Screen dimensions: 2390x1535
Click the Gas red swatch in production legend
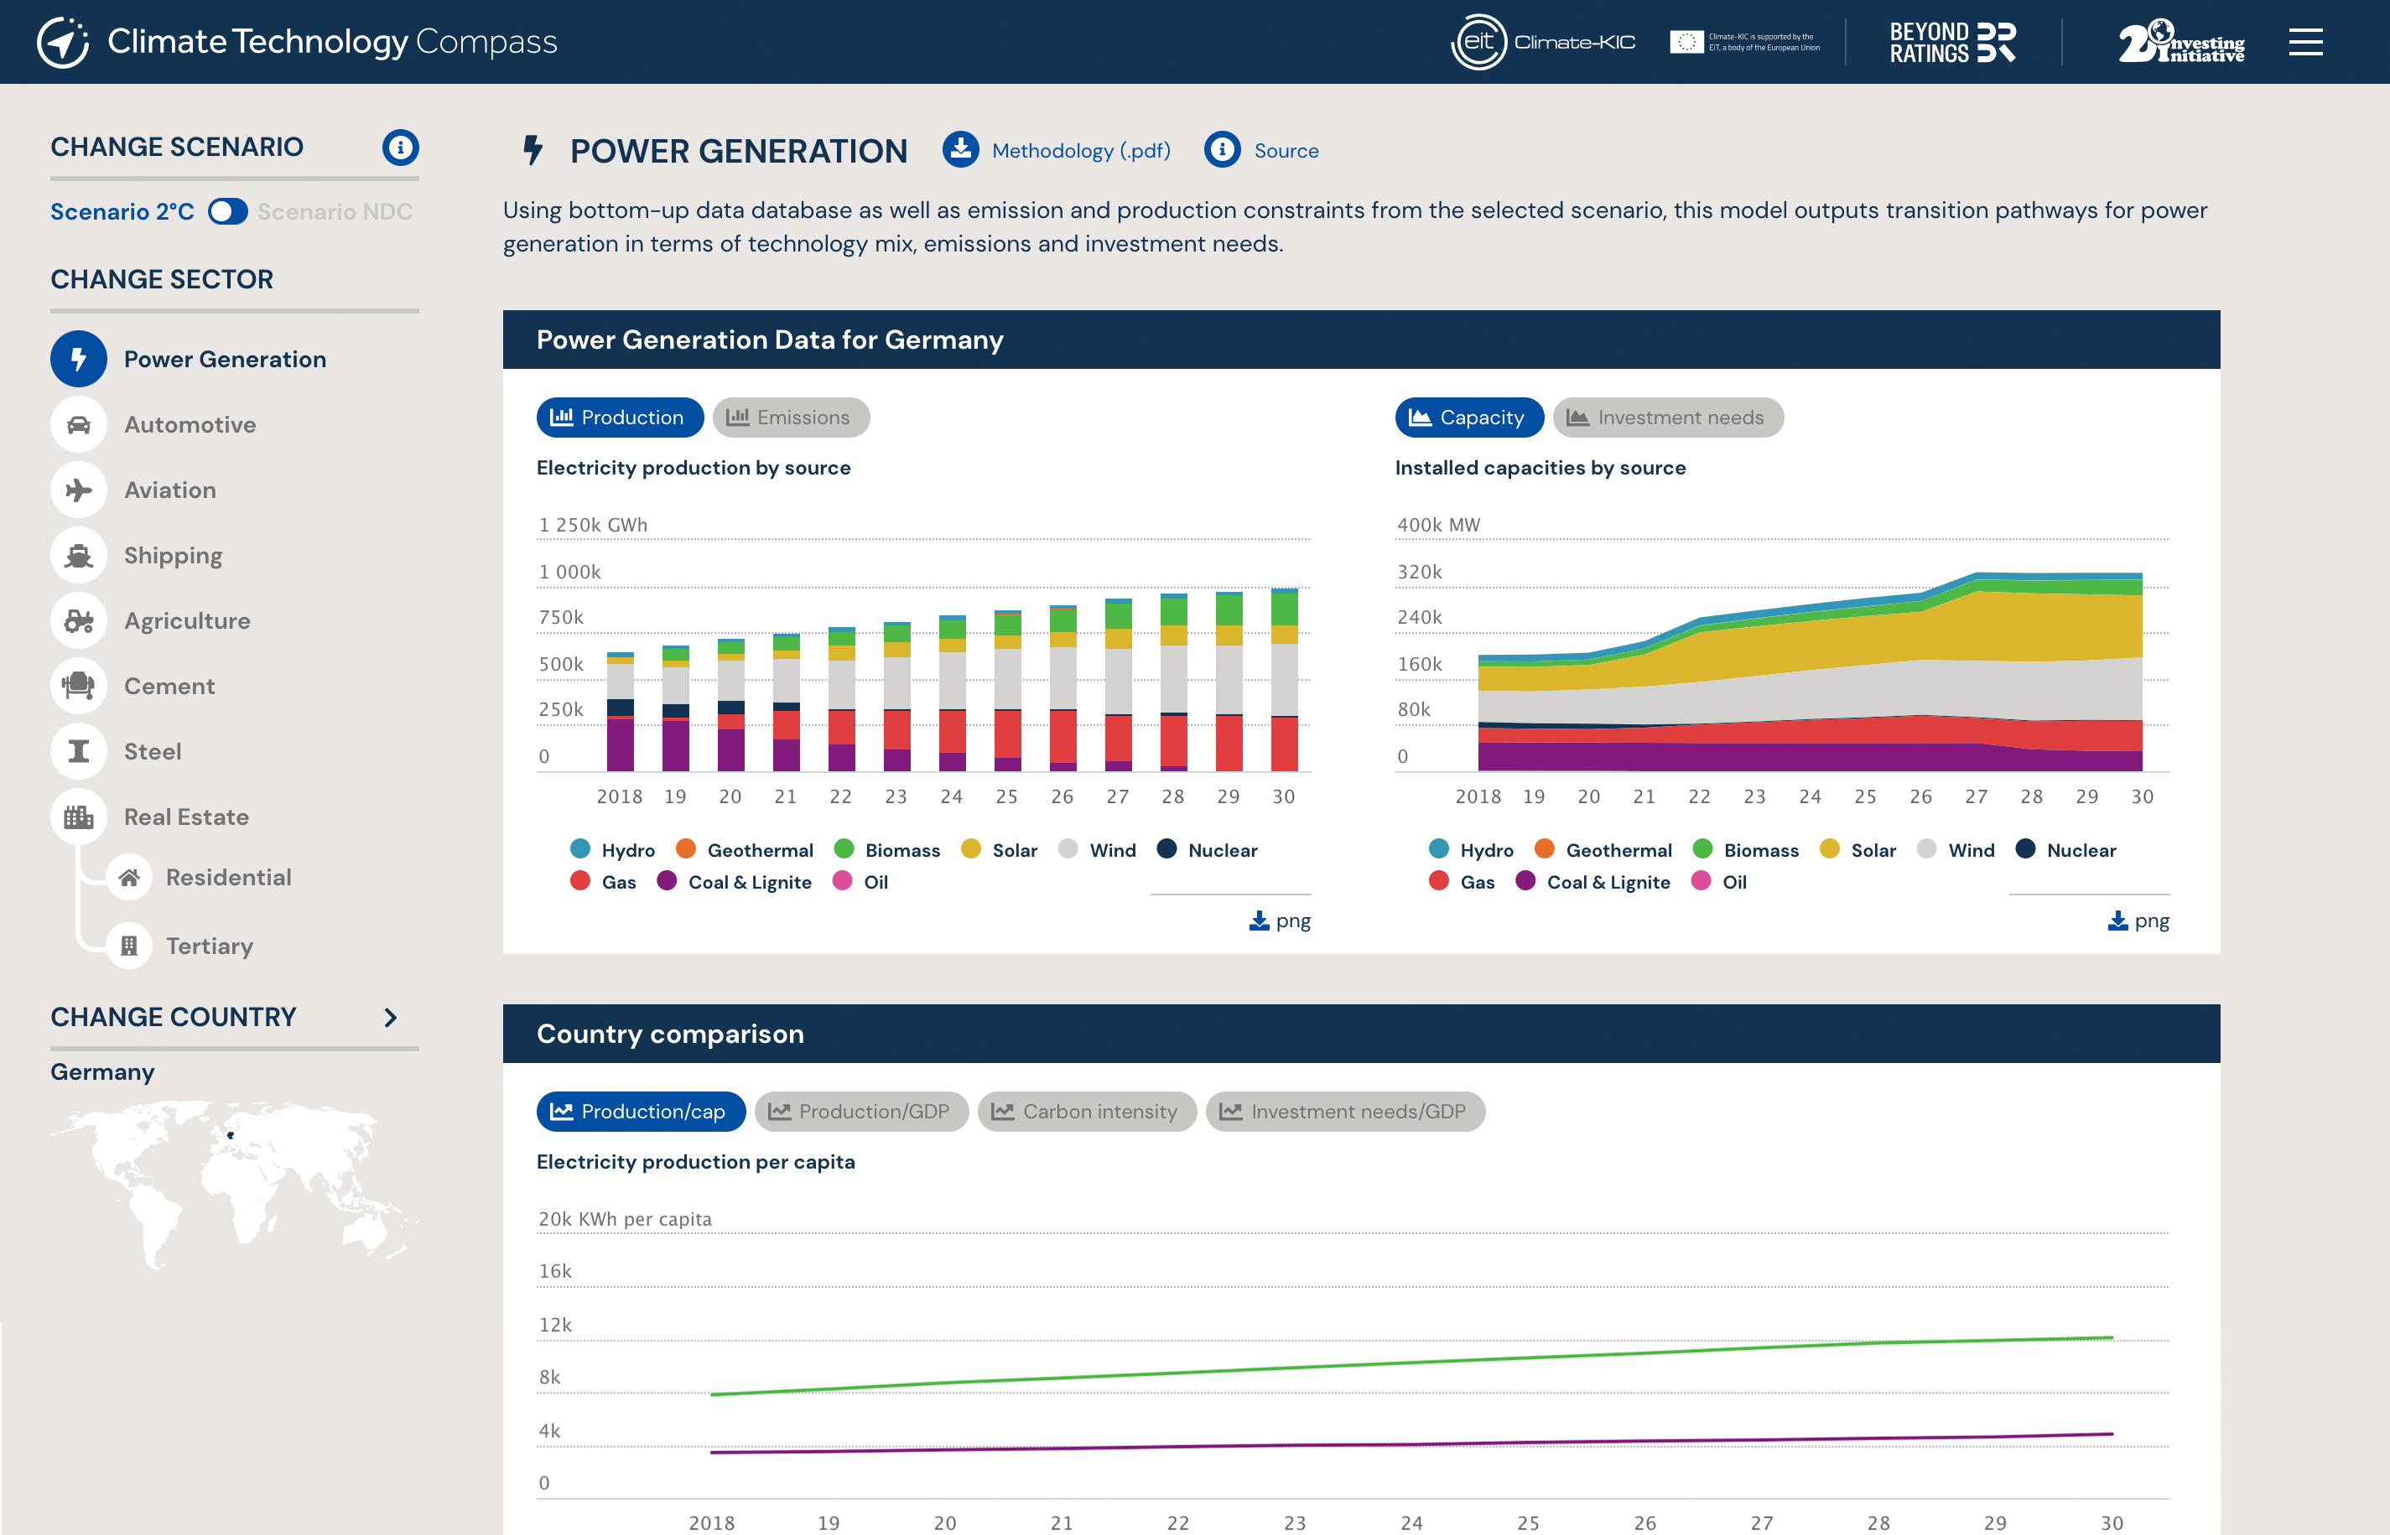point(579,880)
